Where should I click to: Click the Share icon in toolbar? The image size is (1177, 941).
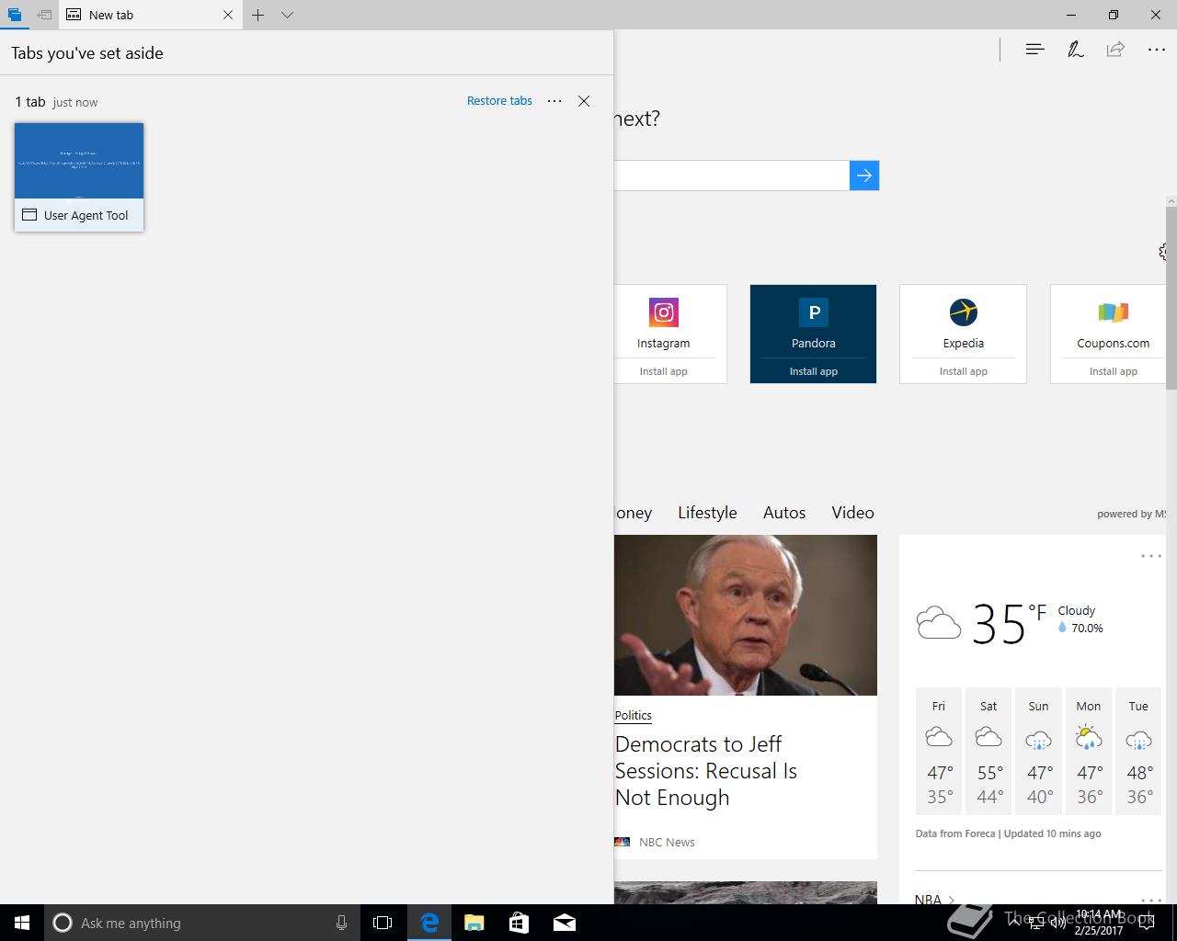1115,50
